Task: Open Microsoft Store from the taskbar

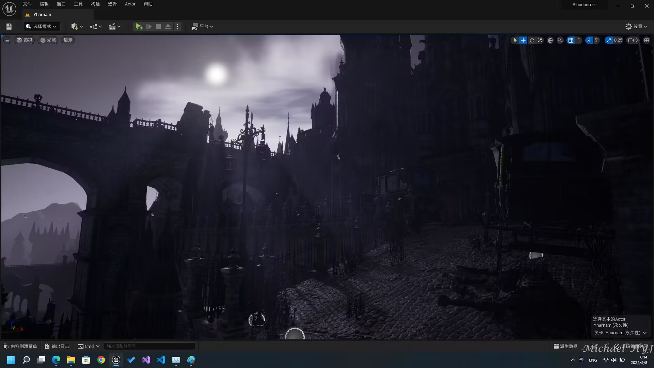Action: (86, 360)
